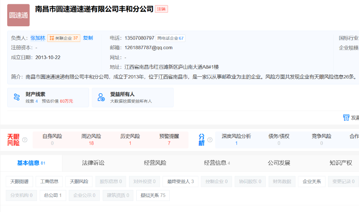Screen dimensions: 359x212
Task: Click the 关联企业 37 badge
Action: pos(64,38)
